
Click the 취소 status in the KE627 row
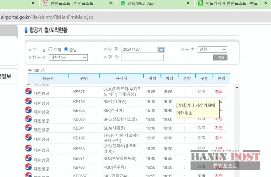pos(219,92)
